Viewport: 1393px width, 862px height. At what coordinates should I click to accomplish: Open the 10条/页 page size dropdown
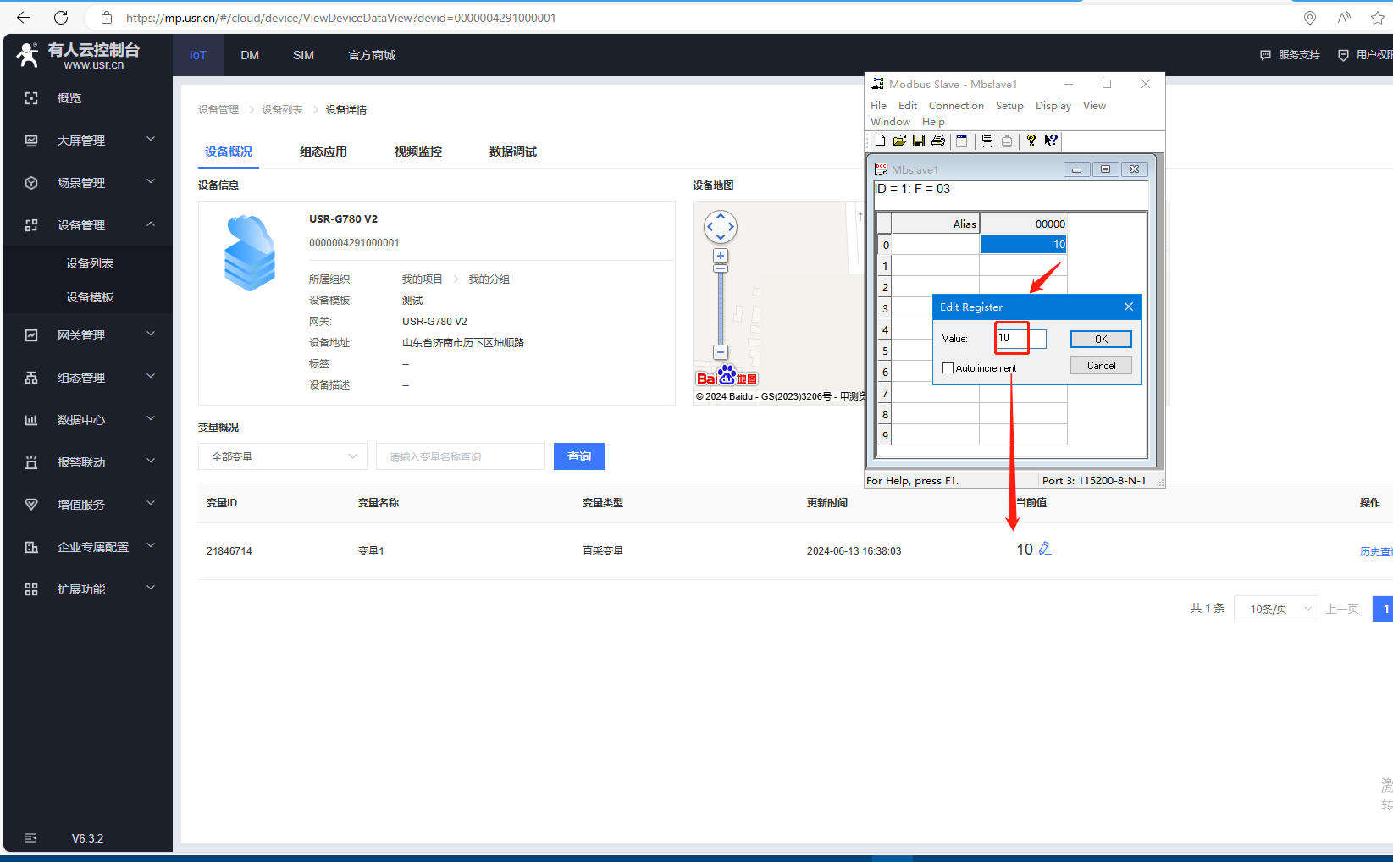pos(1275,609)
